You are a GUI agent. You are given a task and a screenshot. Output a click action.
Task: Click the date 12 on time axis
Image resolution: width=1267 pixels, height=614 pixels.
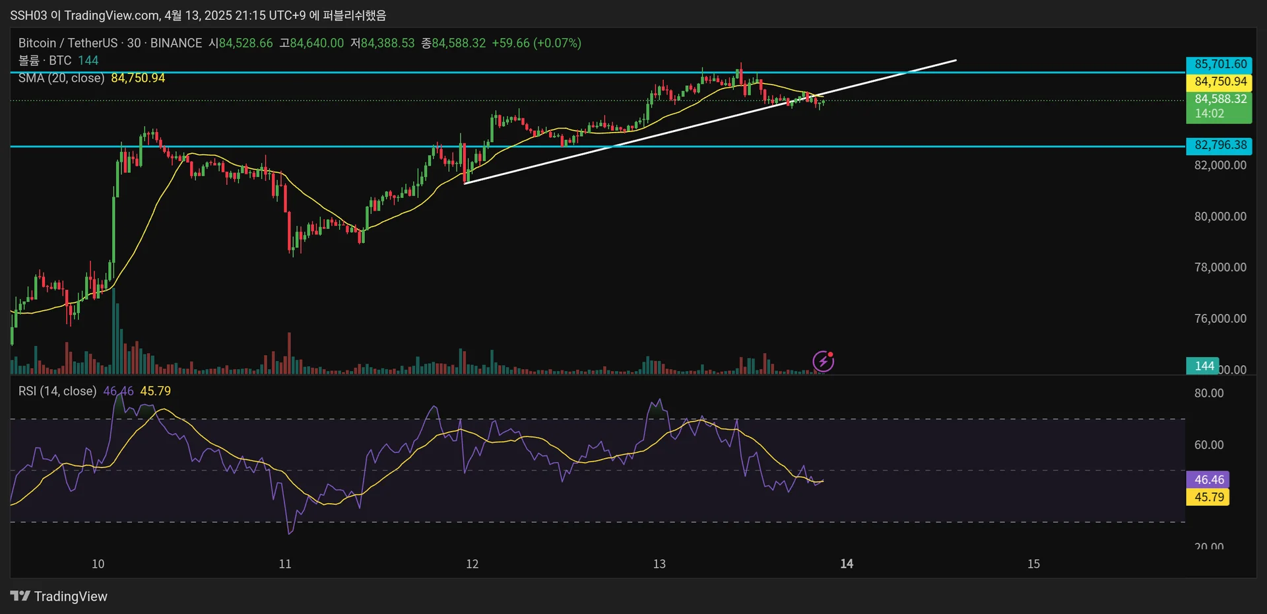[472, 564]
